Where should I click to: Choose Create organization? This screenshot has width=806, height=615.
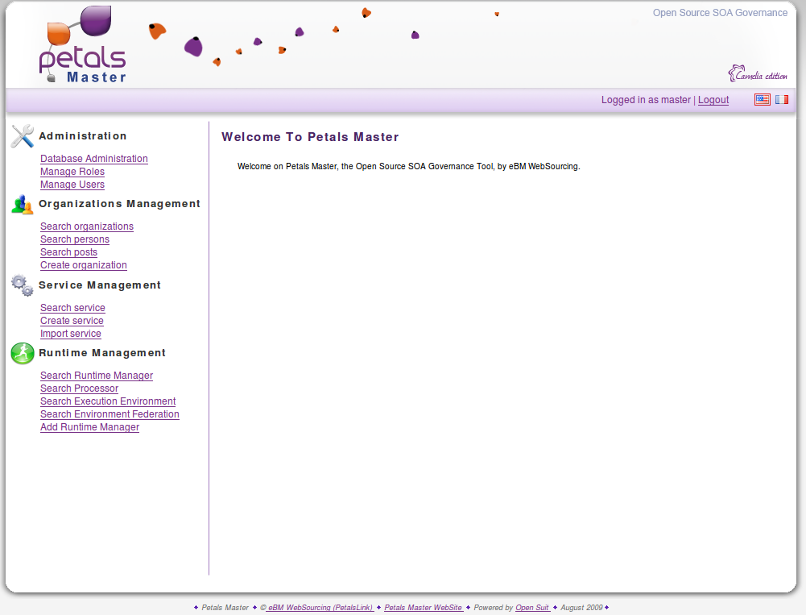[84, 265]
